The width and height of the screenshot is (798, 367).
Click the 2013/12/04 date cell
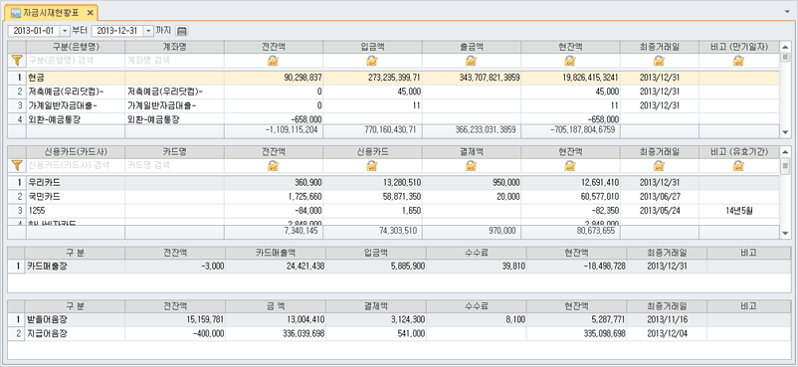point(667,334)
